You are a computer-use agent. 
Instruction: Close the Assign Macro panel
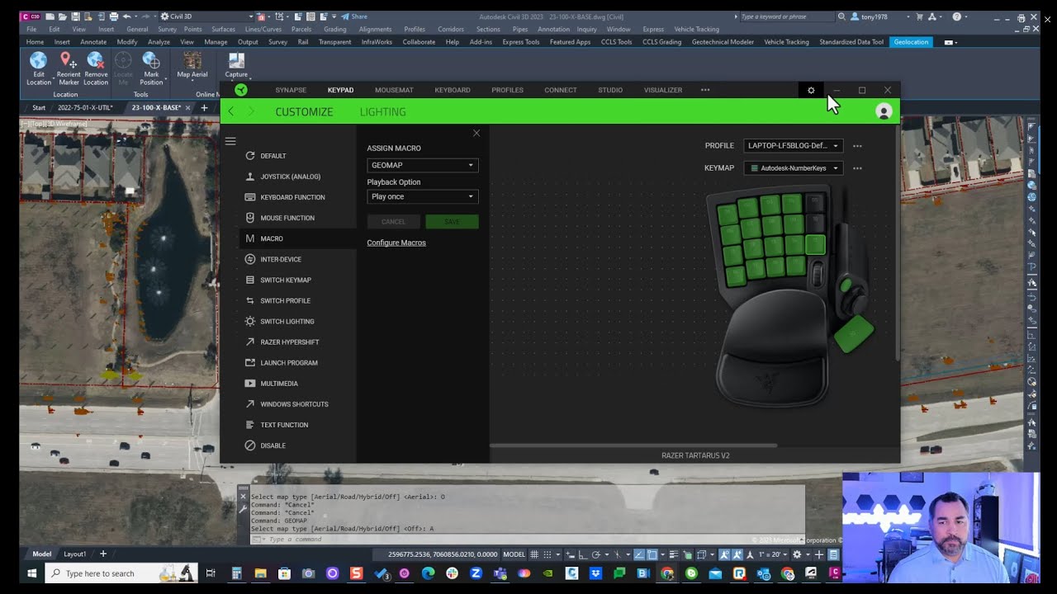click(x=476, y=133)
